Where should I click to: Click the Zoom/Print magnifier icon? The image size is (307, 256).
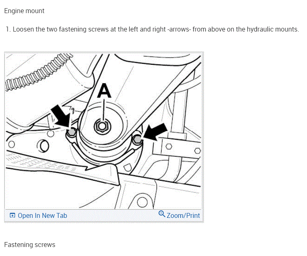point(162,214)
